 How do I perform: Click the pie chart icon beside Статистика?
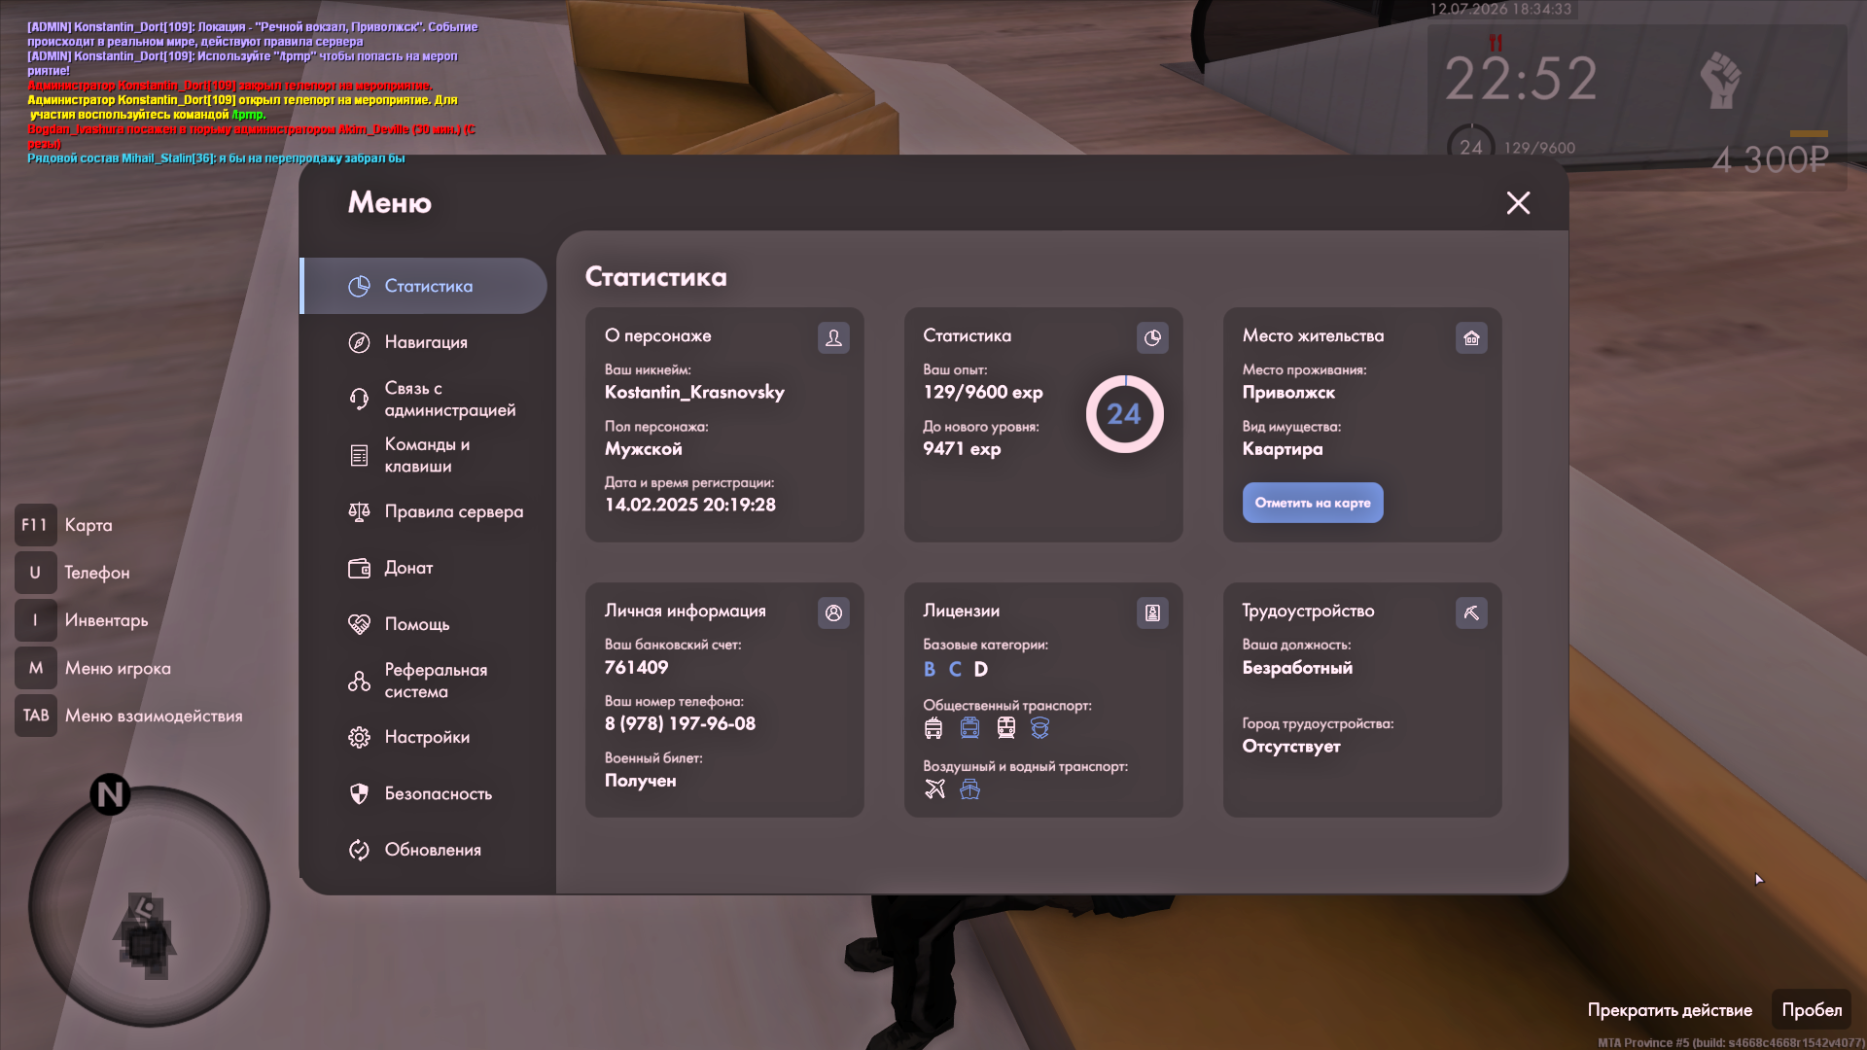[359, 286]
